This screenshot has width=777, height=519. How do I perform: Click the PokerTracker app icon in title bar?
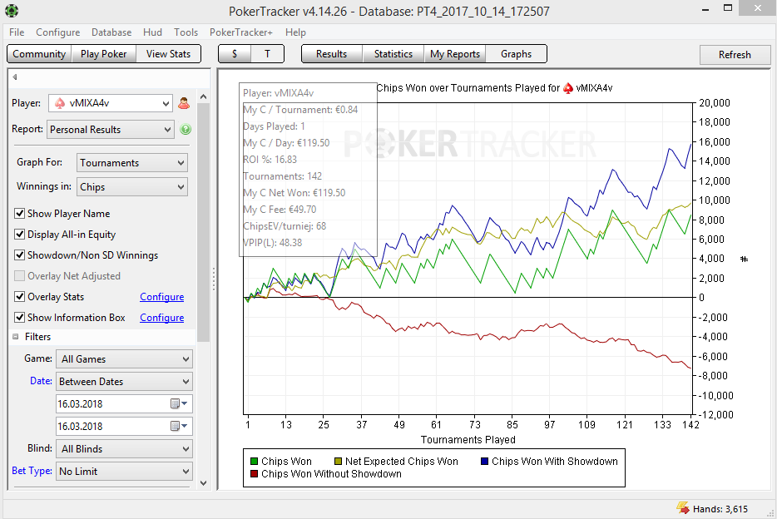[x=12, y=10]
